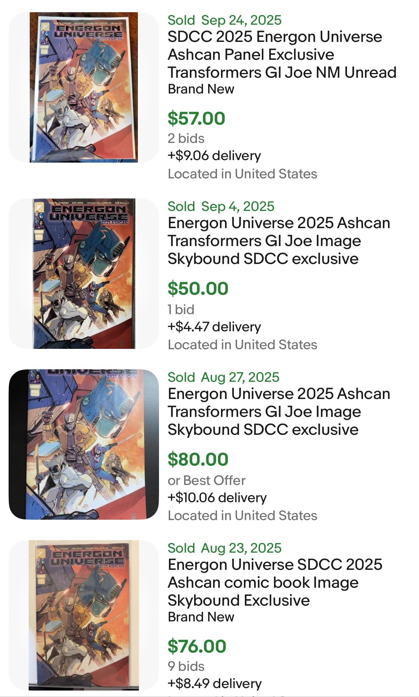
Task: Open listing title sold Sep 4, 2025
Action: pyautogui.click(x=279, y=241)
